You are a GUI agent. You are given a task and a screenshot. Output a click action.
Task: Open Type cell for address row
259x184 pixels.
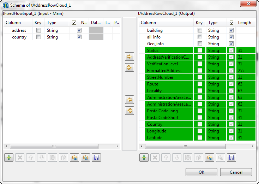coord(57,30)
